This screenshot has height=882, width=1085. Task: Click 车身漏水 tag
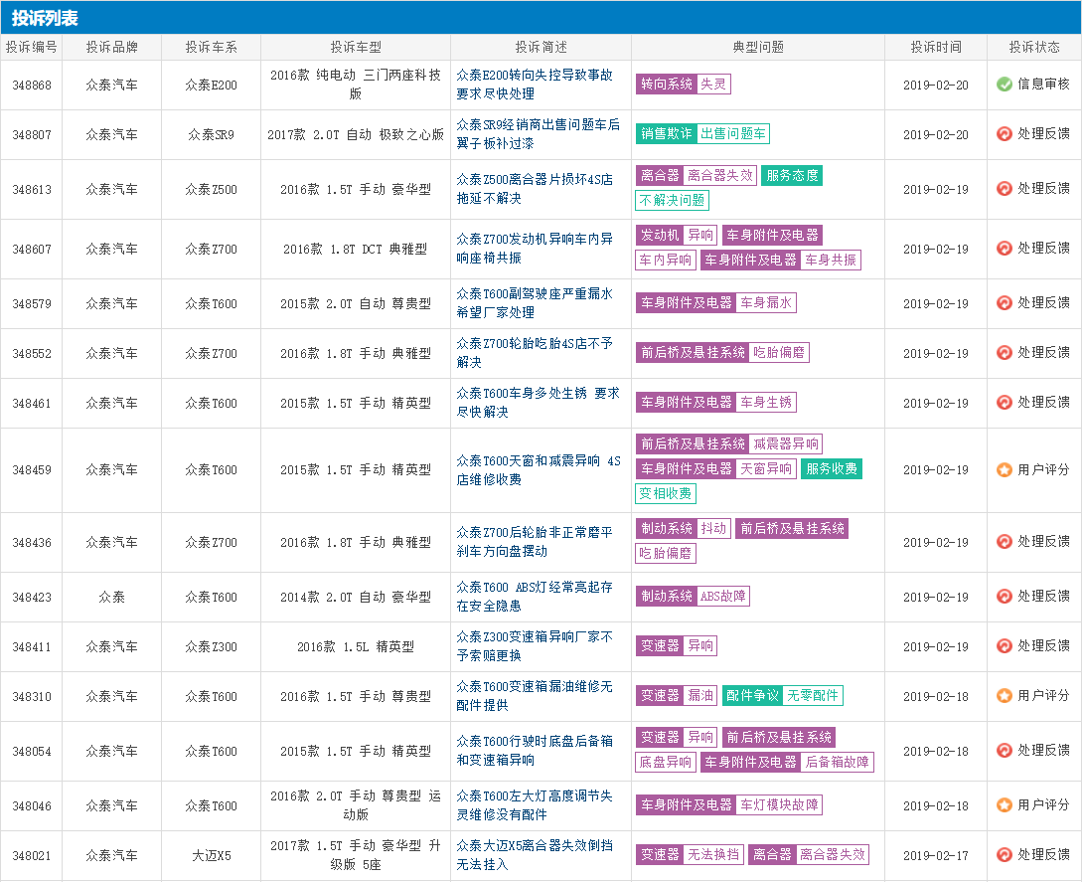[766, 303]
